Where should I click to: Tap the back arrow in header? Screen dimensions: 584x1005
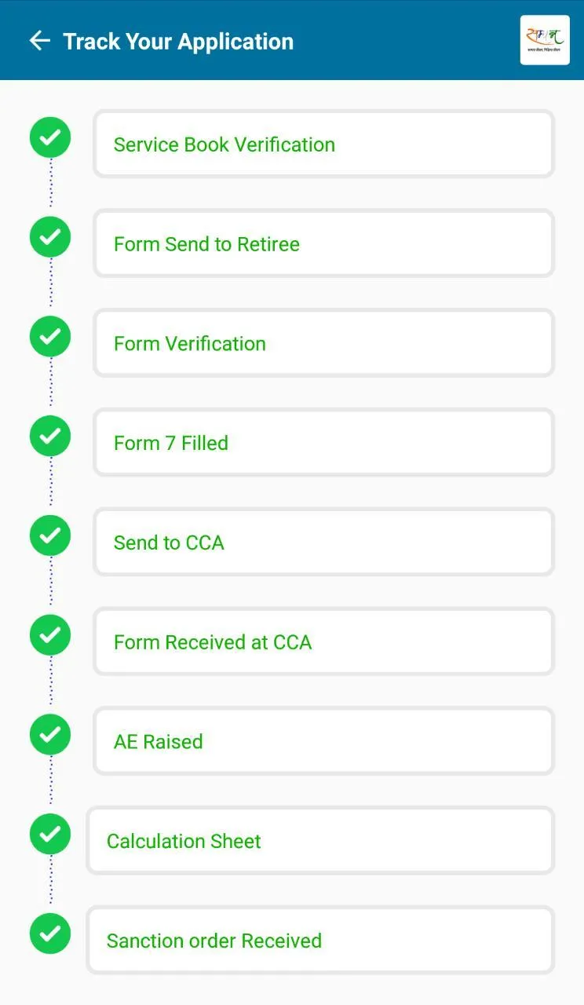tap(39, 41)
